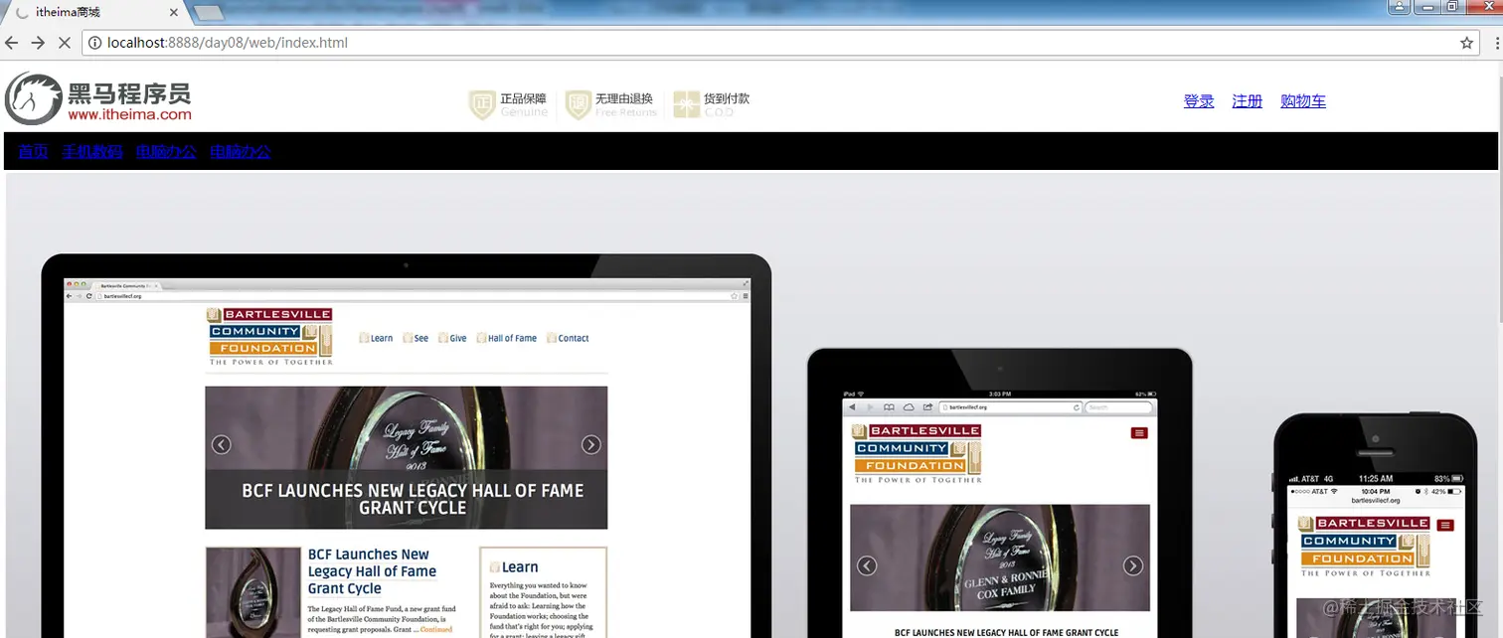Image resolution: width=1503 pixels, height=638 pixels.
Task: Click the 货到付款 C.O.D gift icon
Action: [686, 104]
